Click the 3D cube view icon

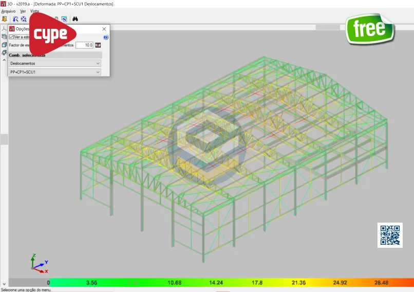4,45
